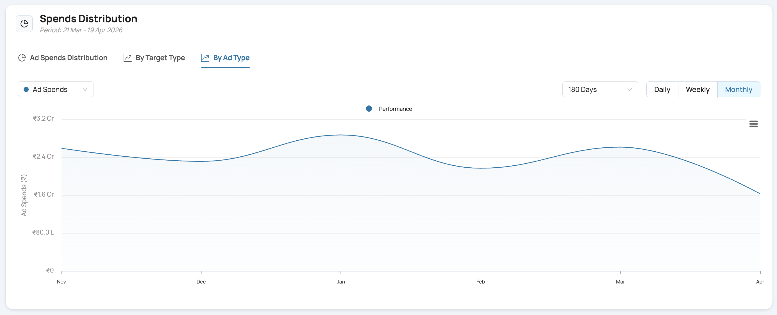
Task: Set granularity to Daily
Action: tap(662, 89)
